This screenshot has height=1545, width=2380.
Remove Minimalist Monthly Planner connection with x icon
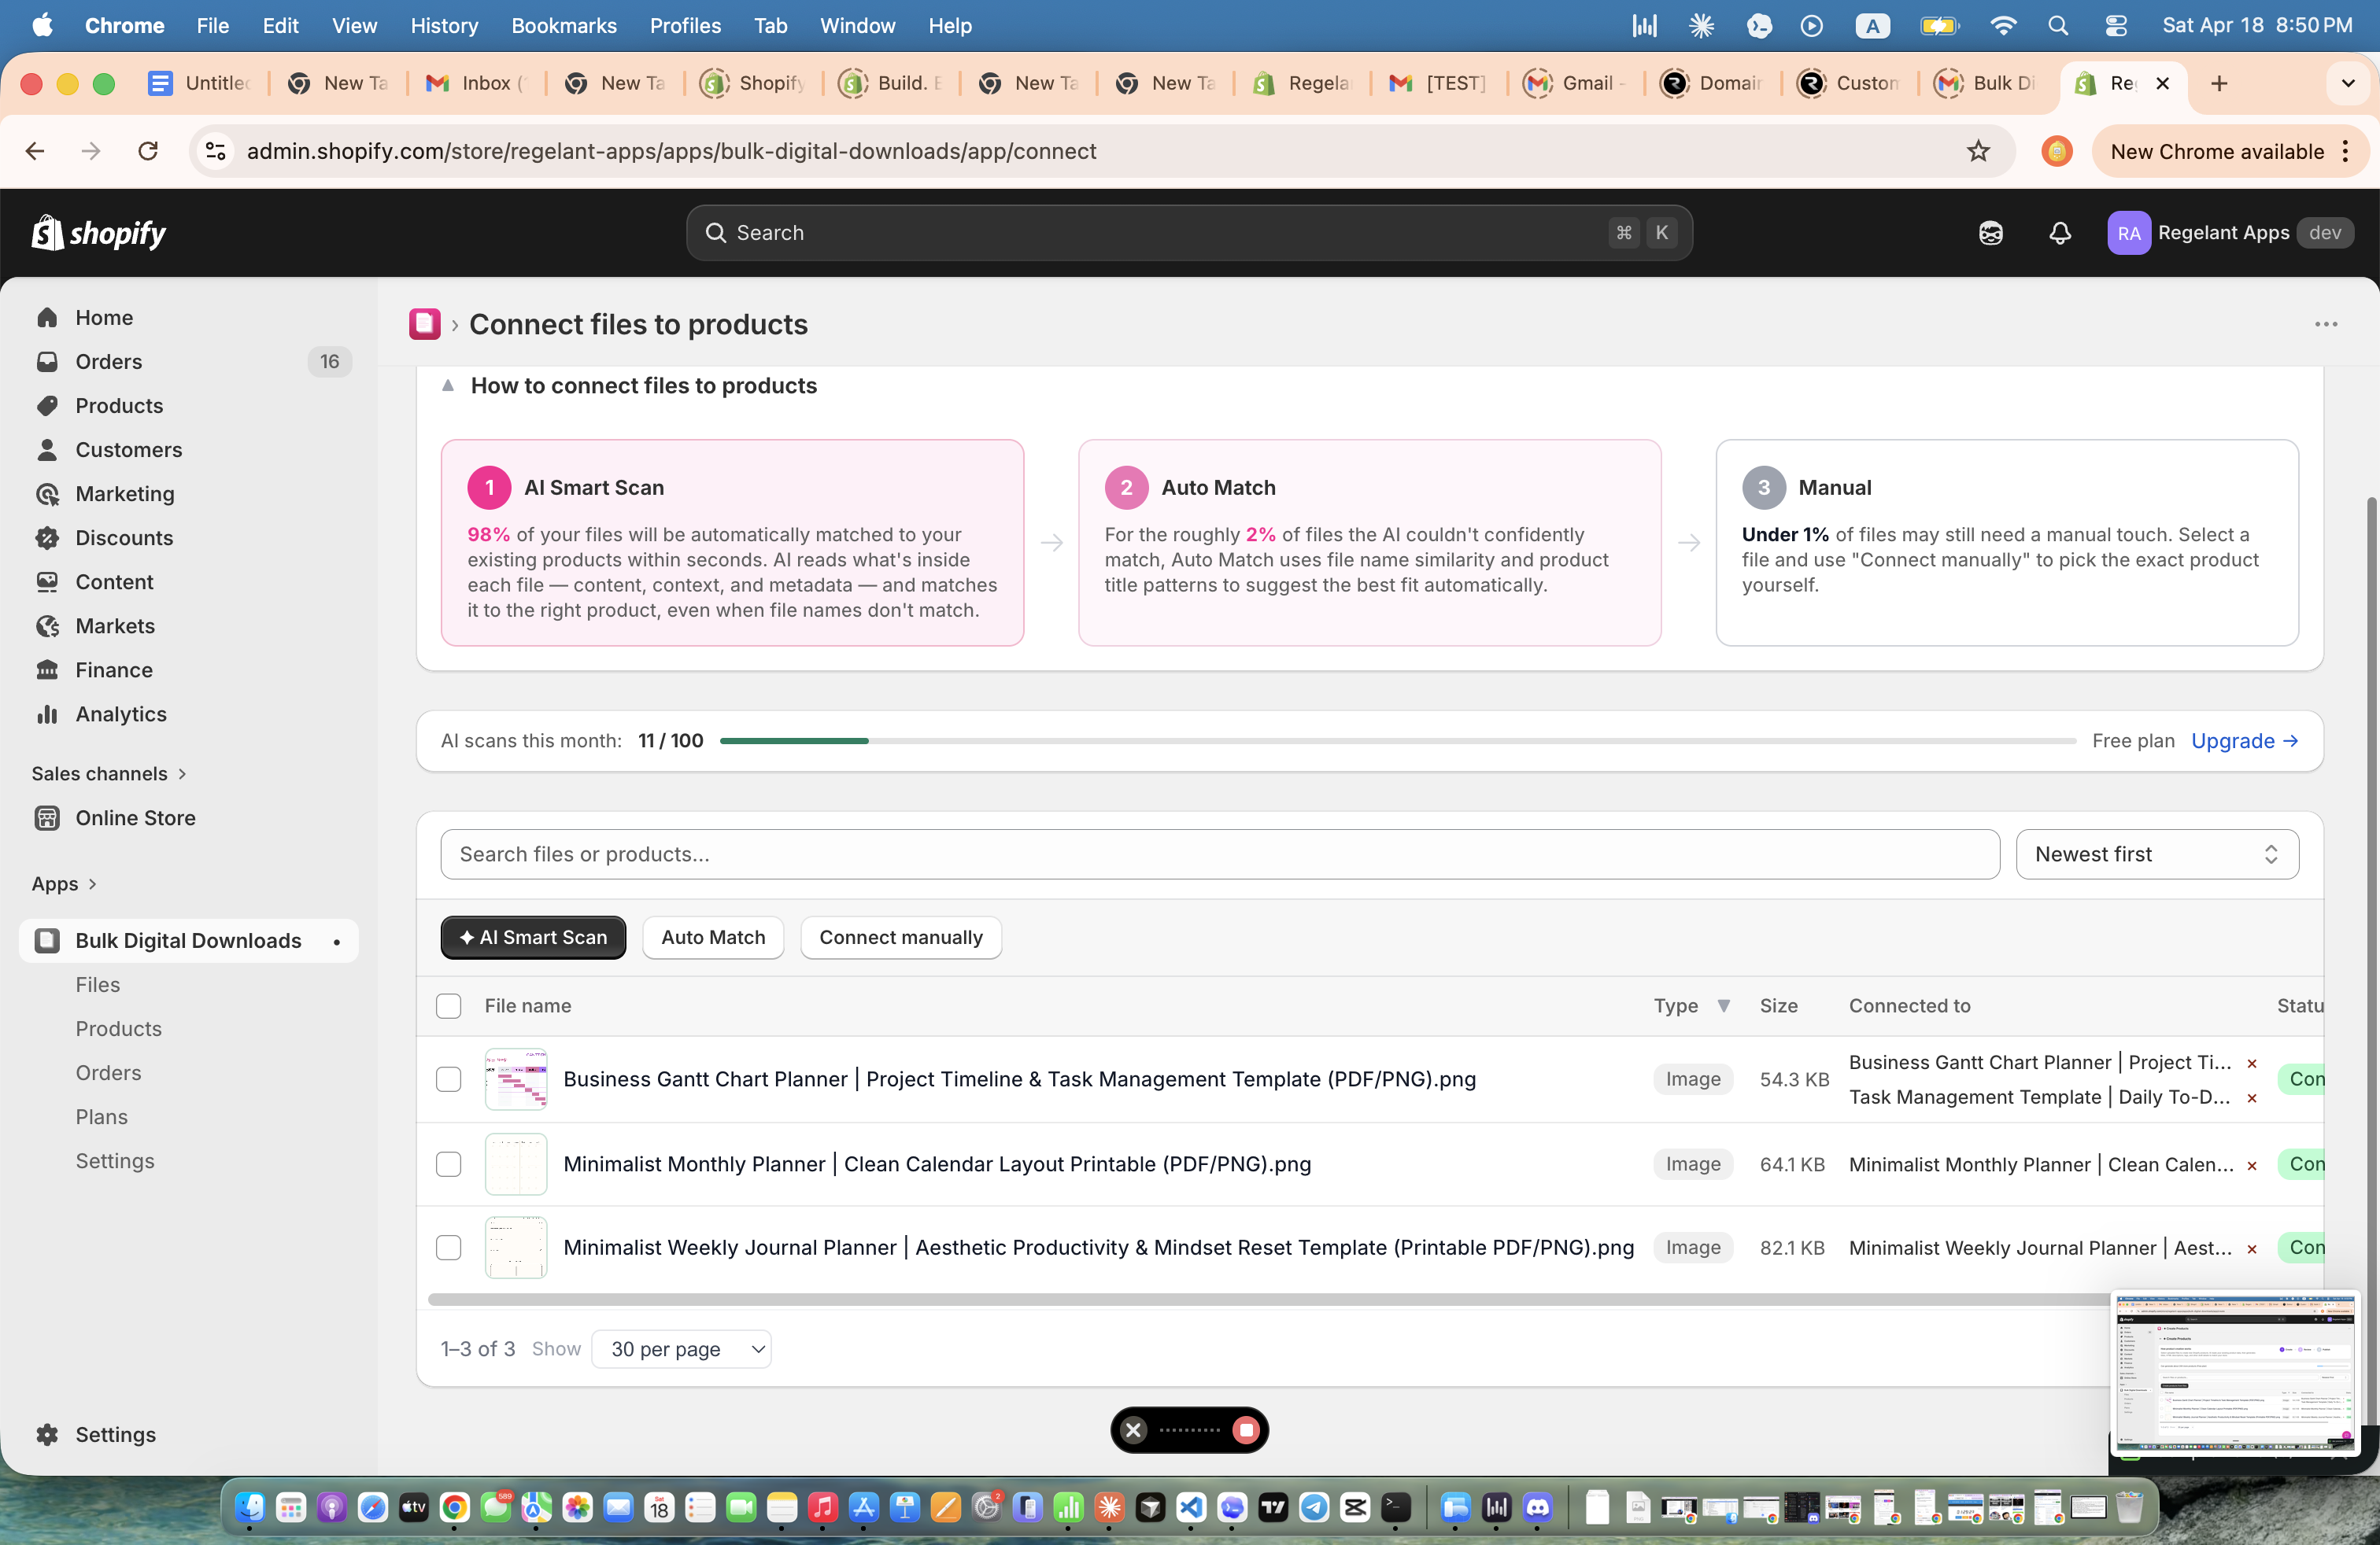tap(2252, 1165)
